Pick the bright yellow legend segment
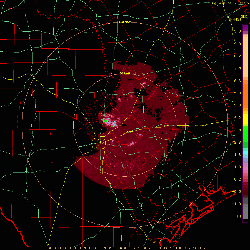 245,119
